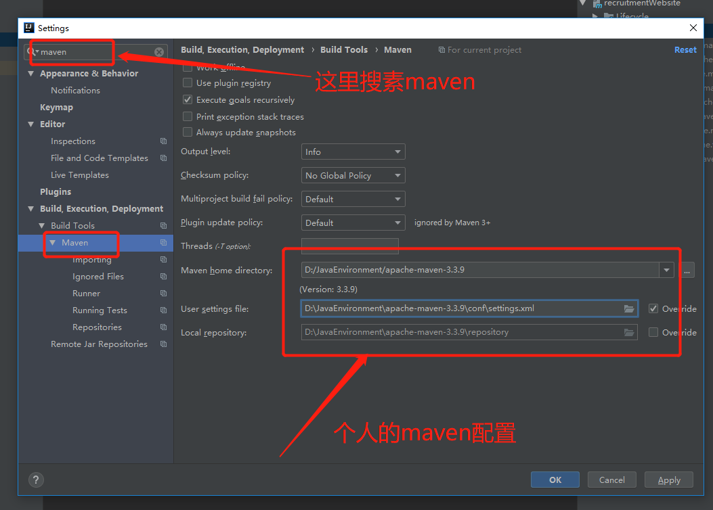Open Maven home directory dropdown arrow
This screenshot has width=713, height=510.
pos(666,270)
